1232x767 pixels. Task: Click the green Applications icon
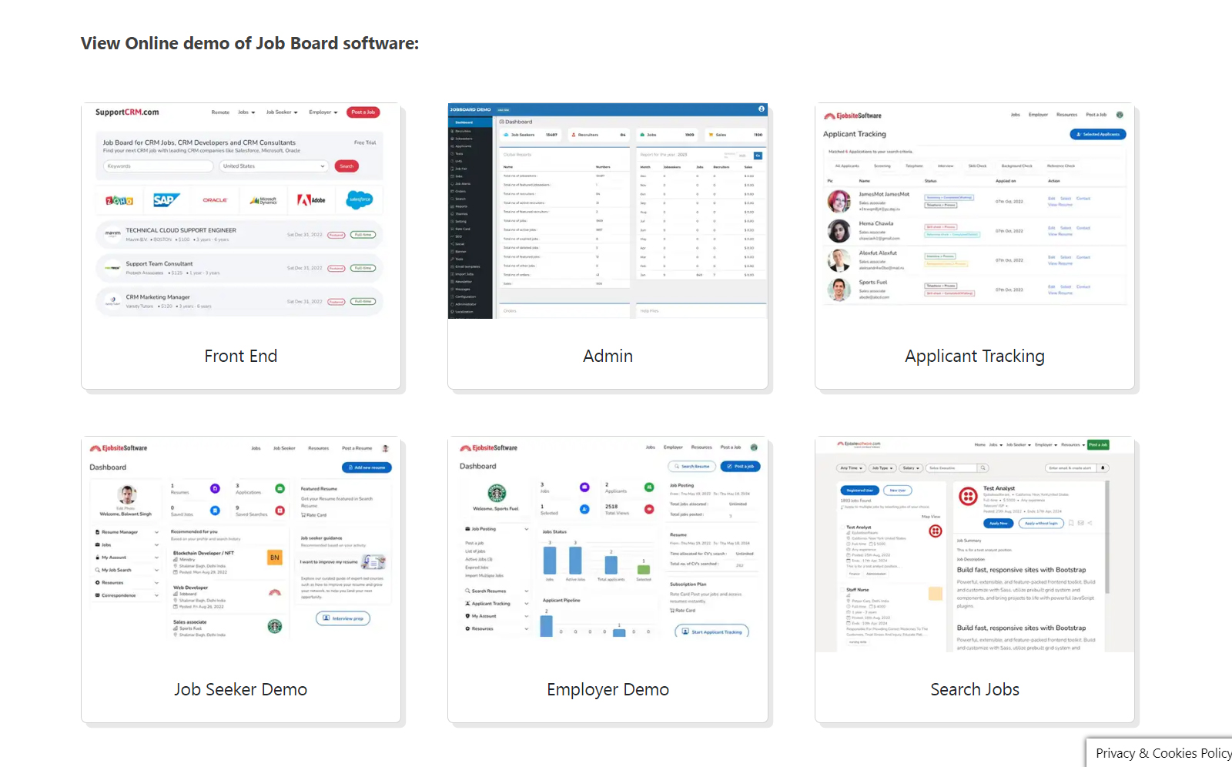click(x=279, y=488)
